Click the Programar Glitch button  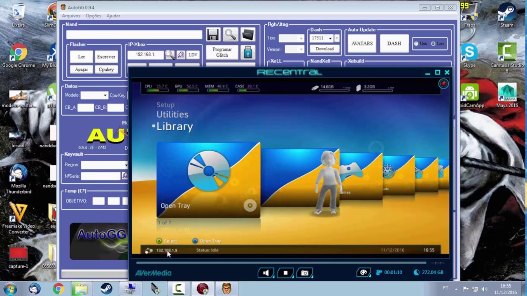click(x=222, y=52)
